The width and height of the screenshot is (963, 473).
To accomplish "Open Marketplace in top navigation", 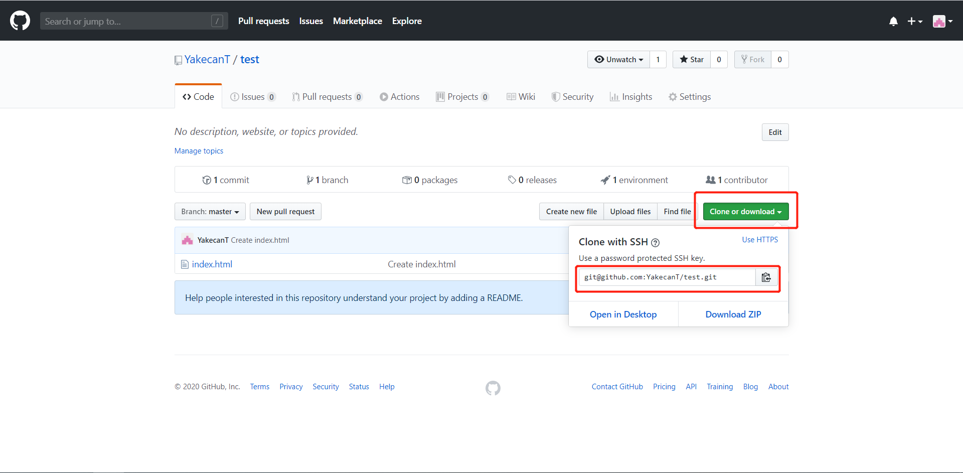I will 358,21.
